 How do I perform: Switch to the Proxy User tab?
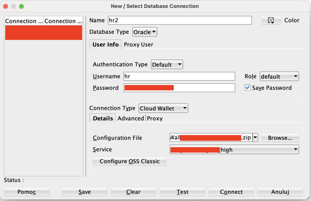138,44
